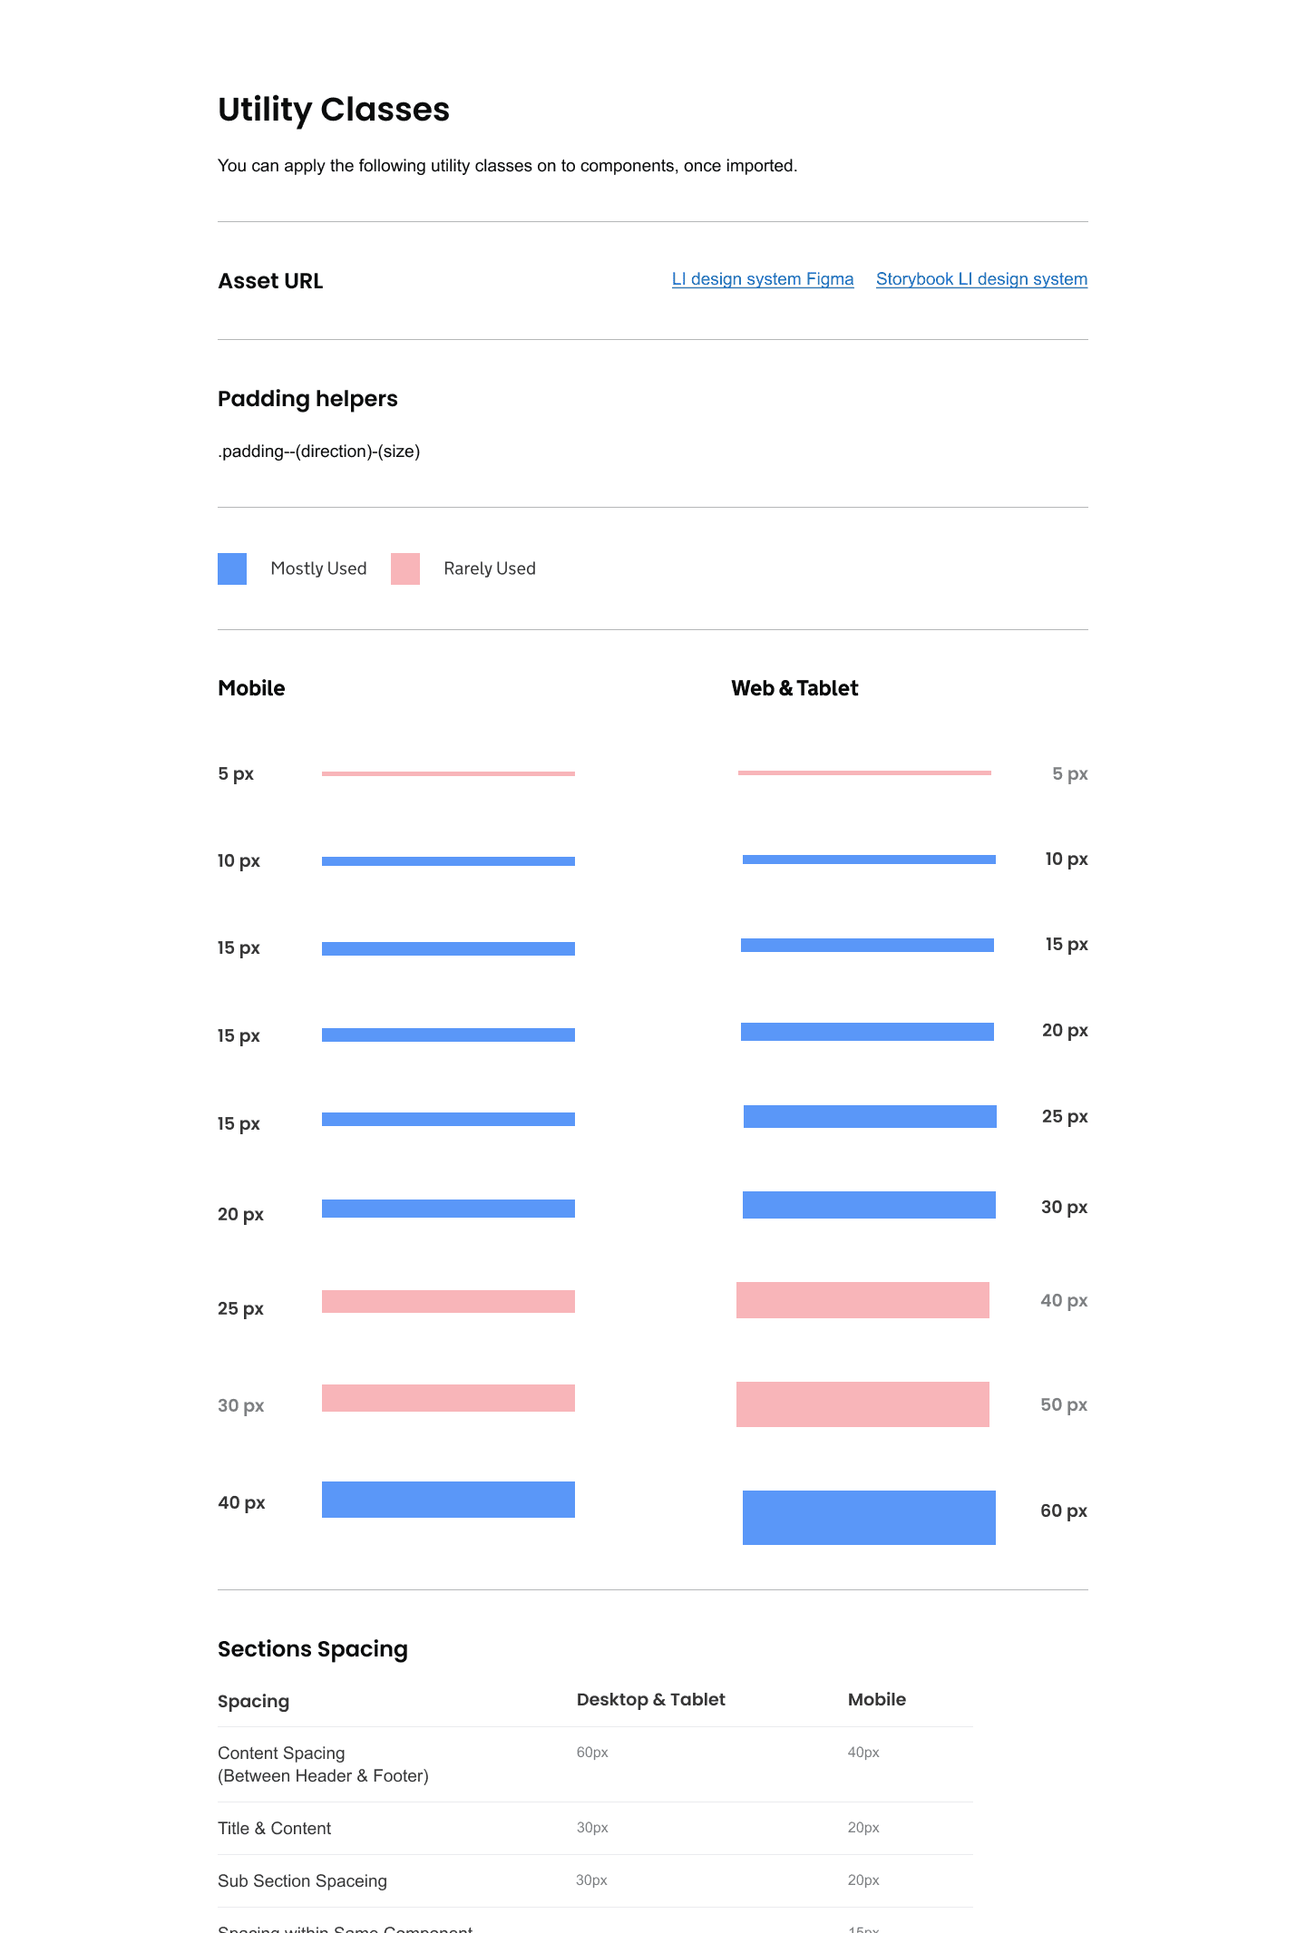Click the Sections Spacing heading
1306x1933 pixels.
pyautogui.click(x=313, y=1649)
